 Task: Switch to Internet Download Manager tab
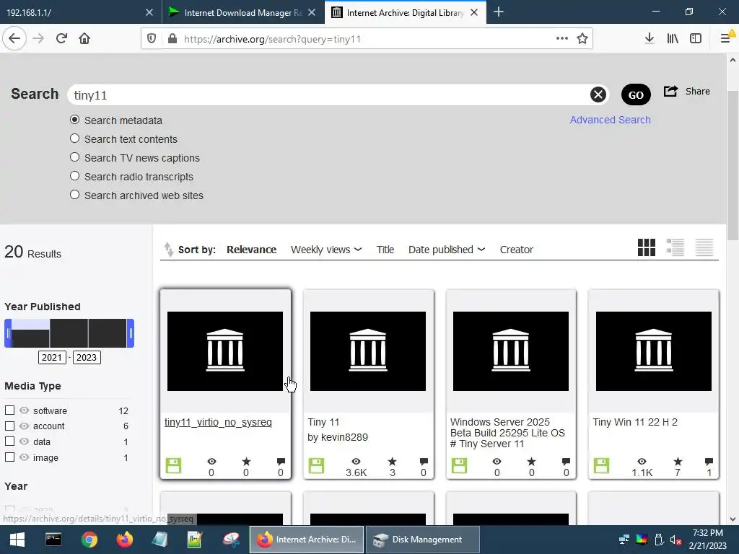click(x=242, y=12)
